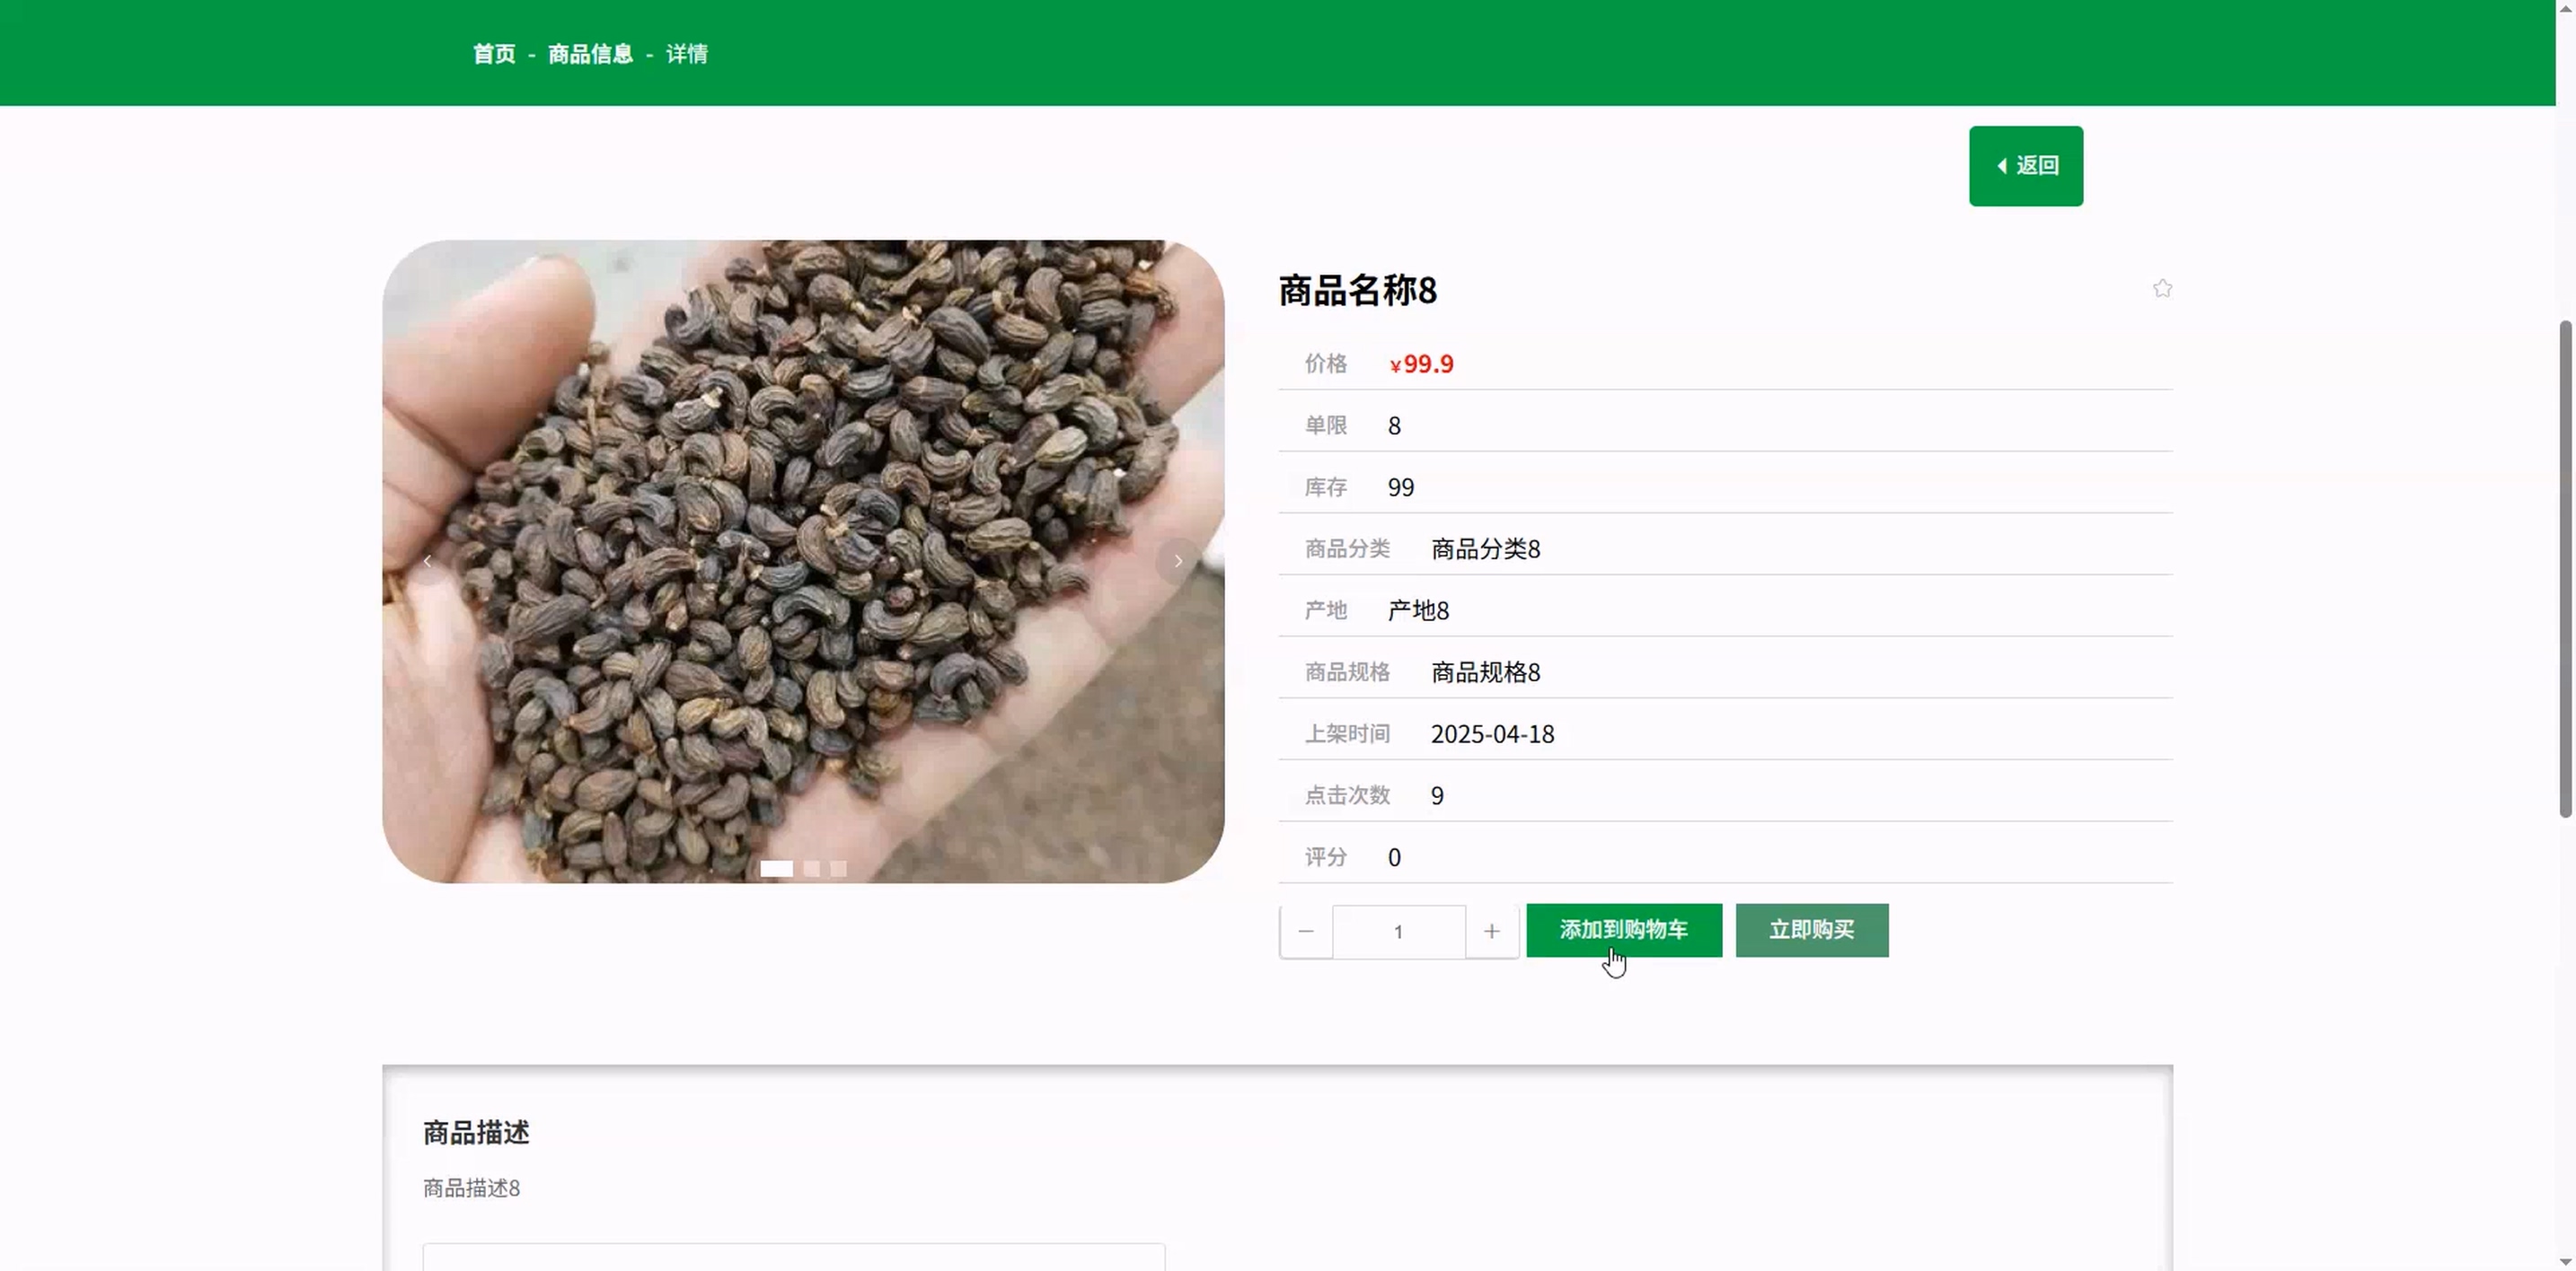Click scrollbar up arrow
Image resolution: width=2576 pixels, height=1271 pixels.
pyautogui.click(x=2565, y=8)
